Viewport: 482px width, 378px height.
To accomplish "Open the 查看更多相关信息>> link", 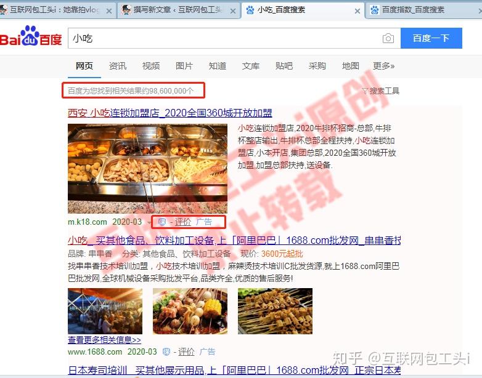I will click(104, 340).
